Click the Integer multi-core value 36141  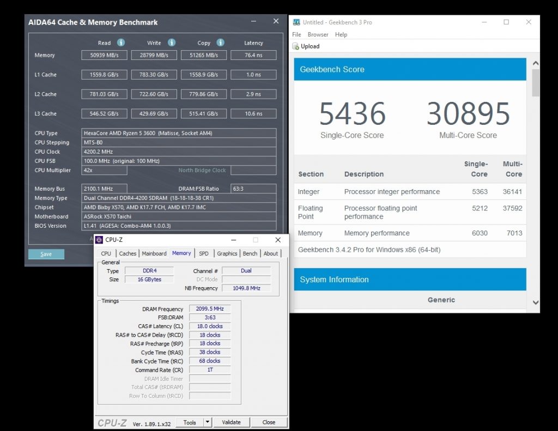pyautogui.click(x=512, y=192)
